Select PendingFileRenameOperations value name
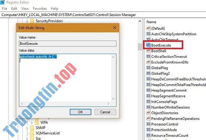The height and width of the screenshot is (140, 206). [x=175, y=119]
